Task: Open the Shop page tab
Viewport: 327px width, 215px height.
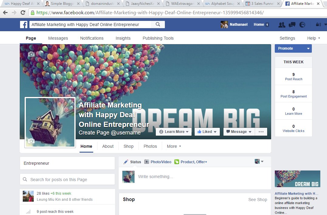Action: coord(128,146)
